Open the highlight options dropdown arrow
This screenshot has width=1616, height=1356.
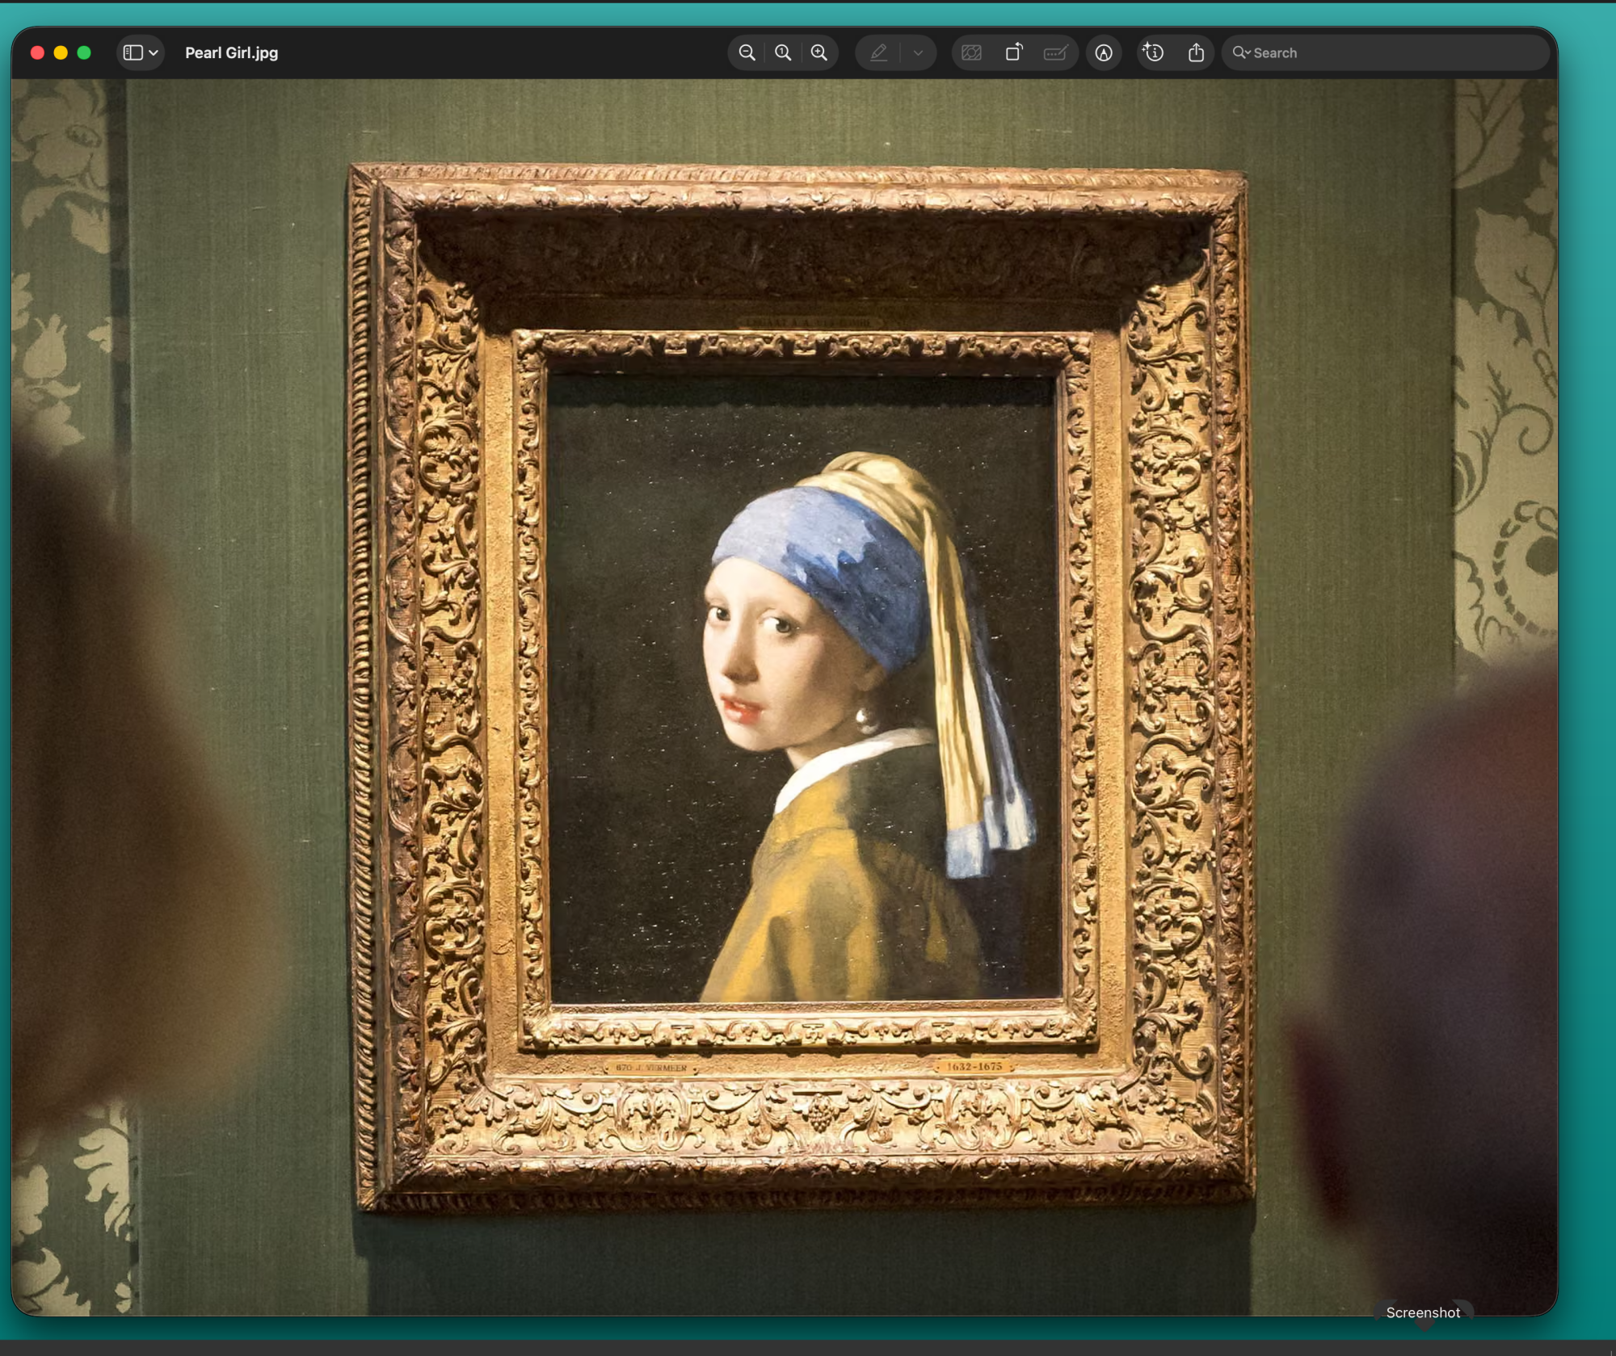click(x=918, y=52)
